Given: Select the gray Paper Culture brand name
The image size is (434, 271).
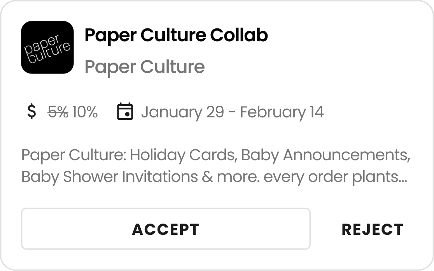Looking at the screenshot, I should tap(145, 67).
